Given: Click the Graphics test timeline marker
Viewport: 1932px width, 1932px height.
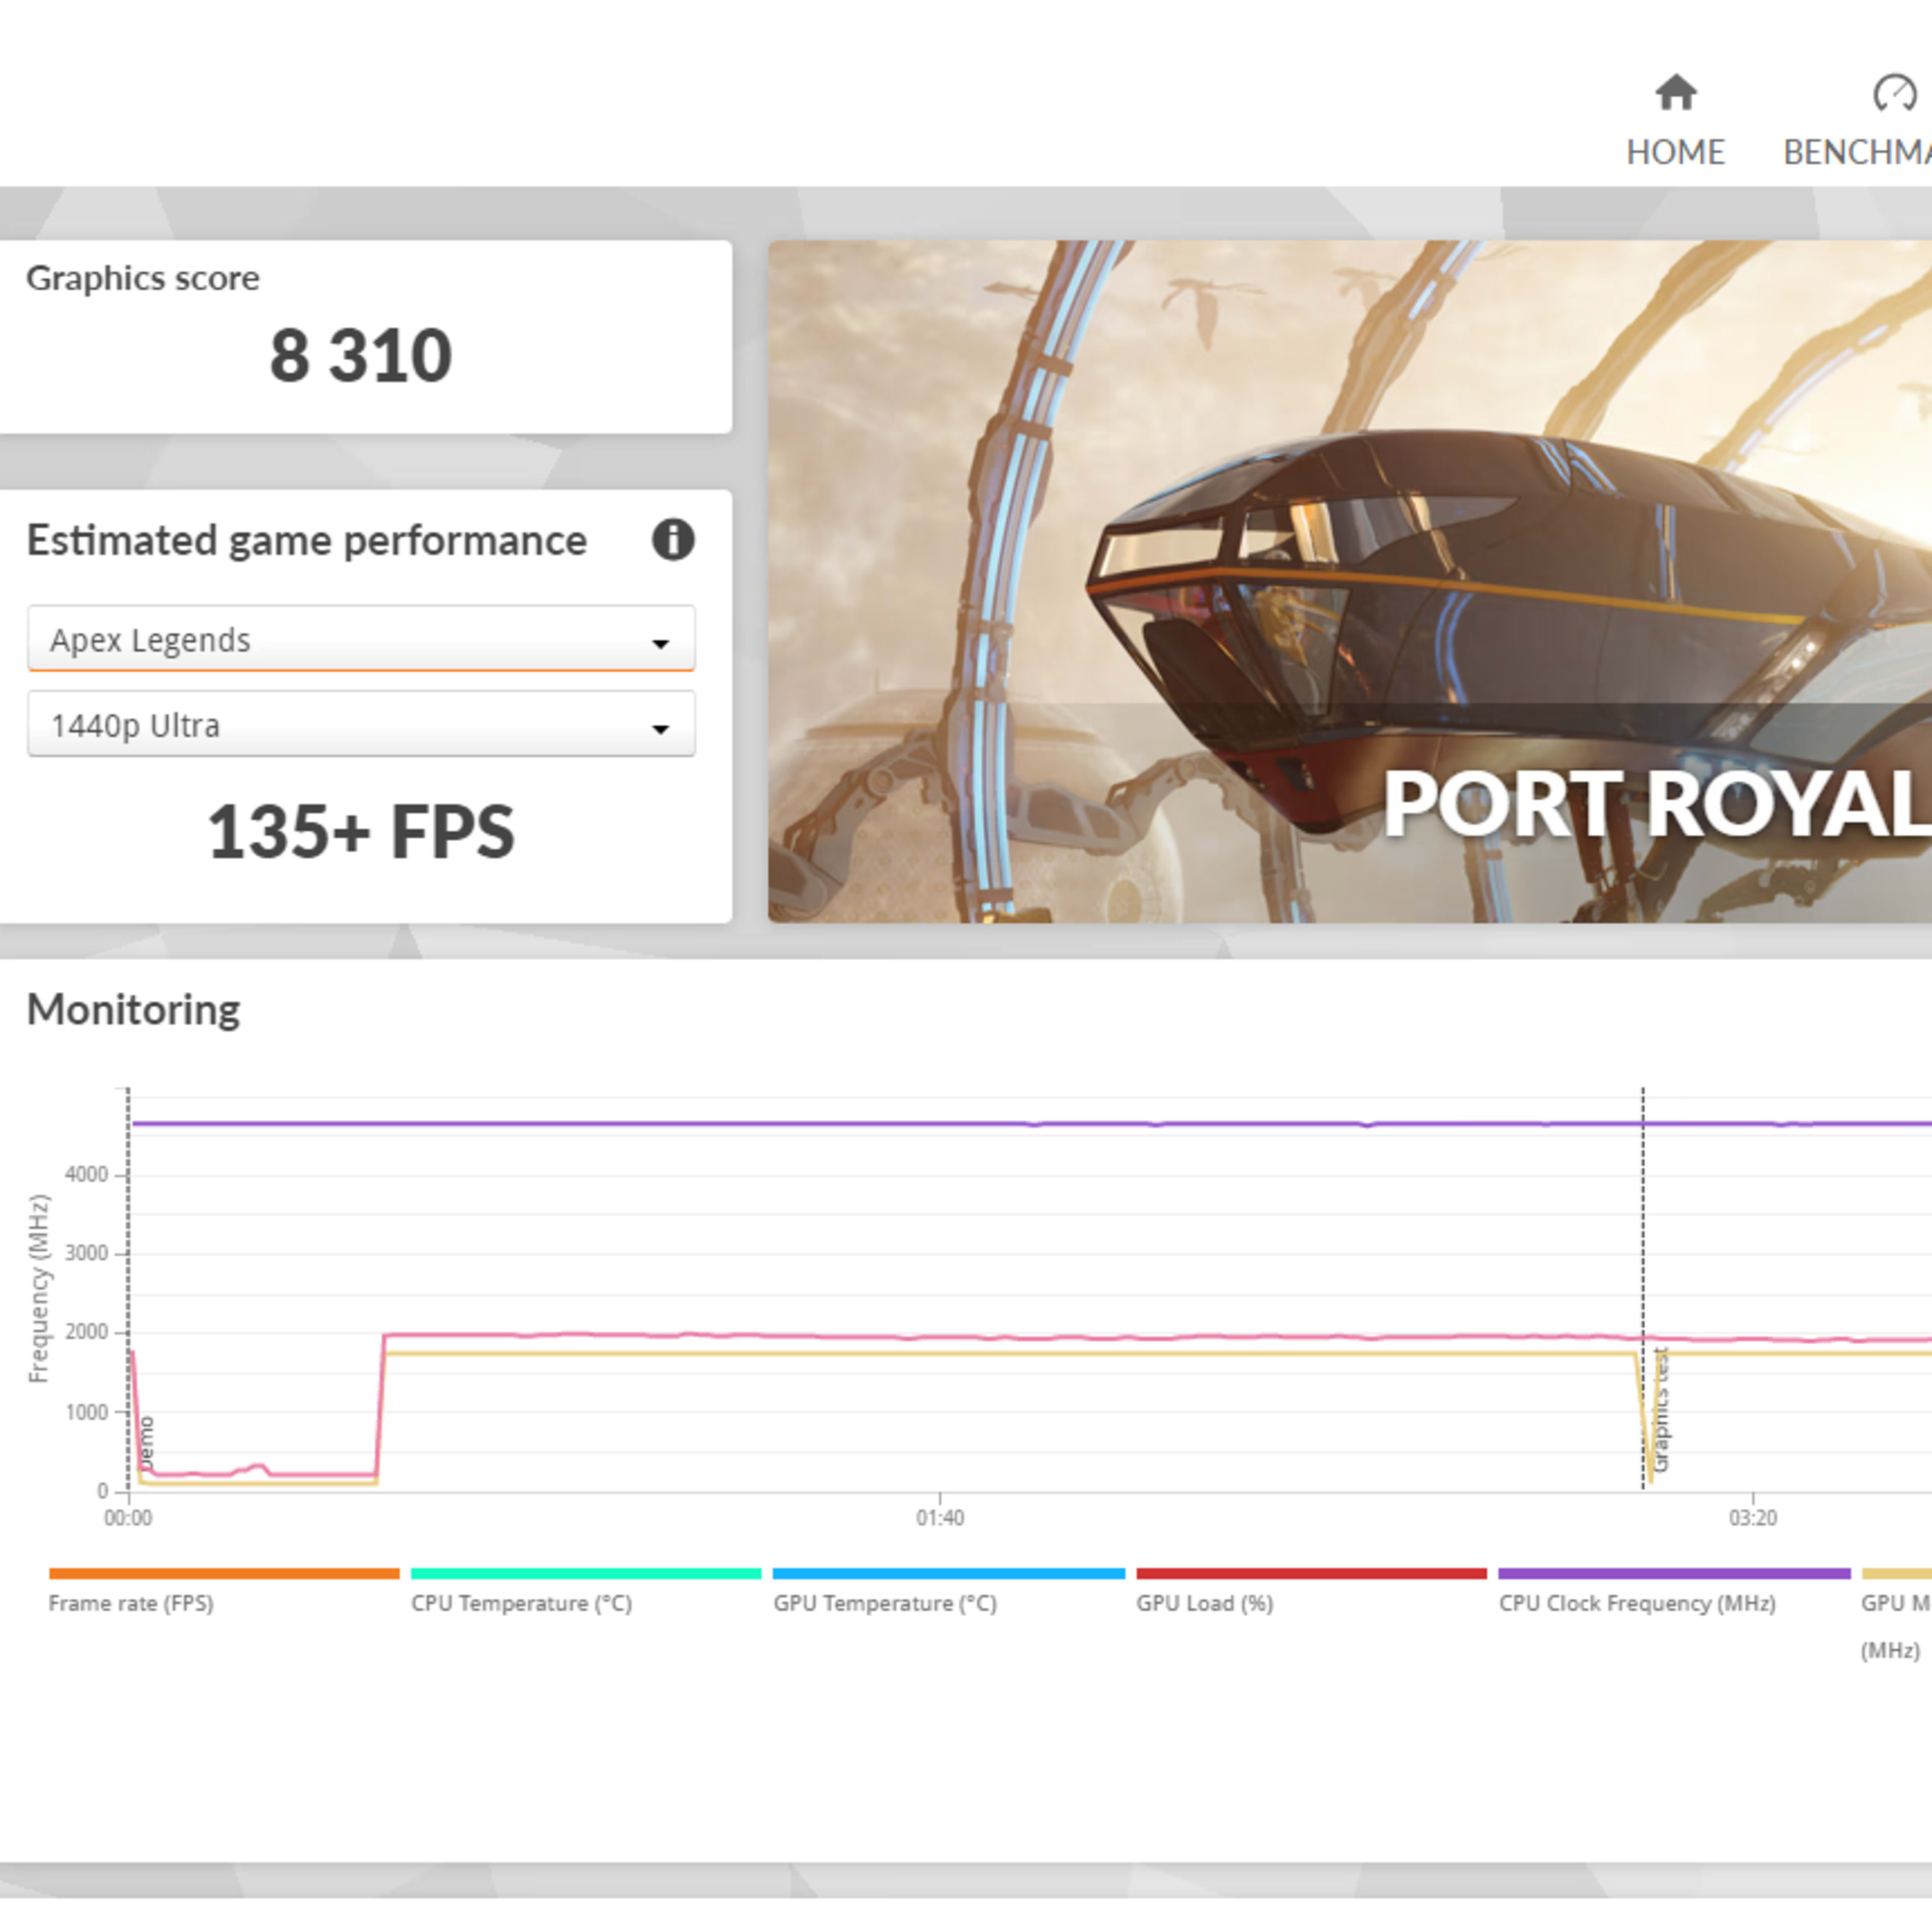Looking at the screenshot, I should point(1661,1410).
